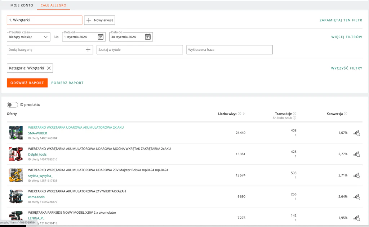Toggle the ID produktu switch
369x227 pixels.
[x=12, y=105]
